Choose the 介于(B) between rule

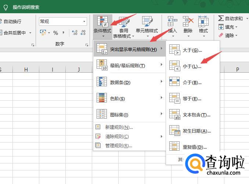192,82
